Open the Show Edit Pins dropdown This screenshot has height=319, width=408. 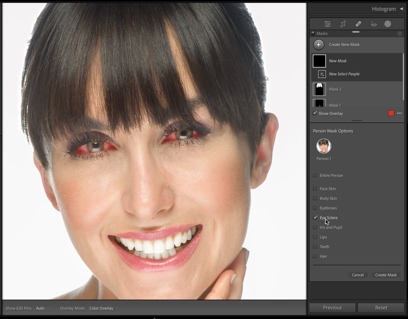[42, 308]
